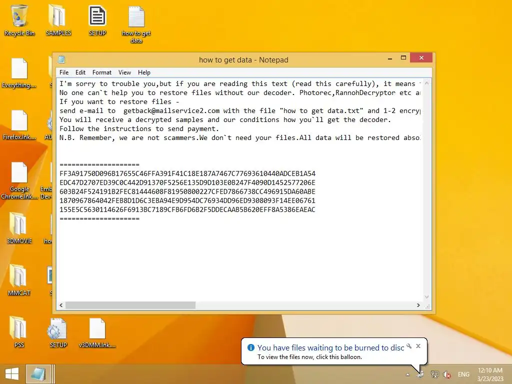Select the Everything shortcut file icon
This screenshot has width=512, height=384.
coord(19,73)
